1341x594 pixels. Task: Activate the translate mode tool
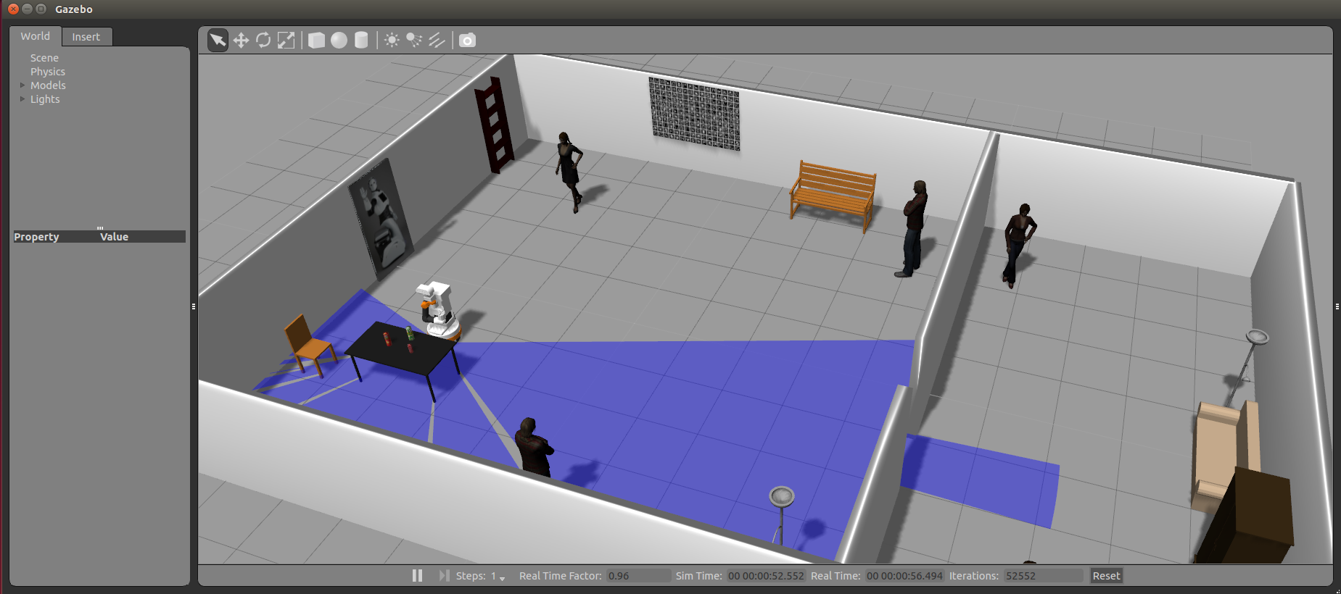(x=241, y=40)
